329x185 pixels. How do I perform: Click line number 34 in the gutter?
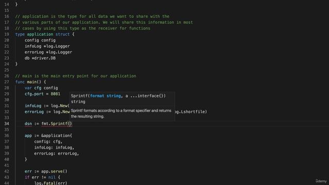[7, 124]
